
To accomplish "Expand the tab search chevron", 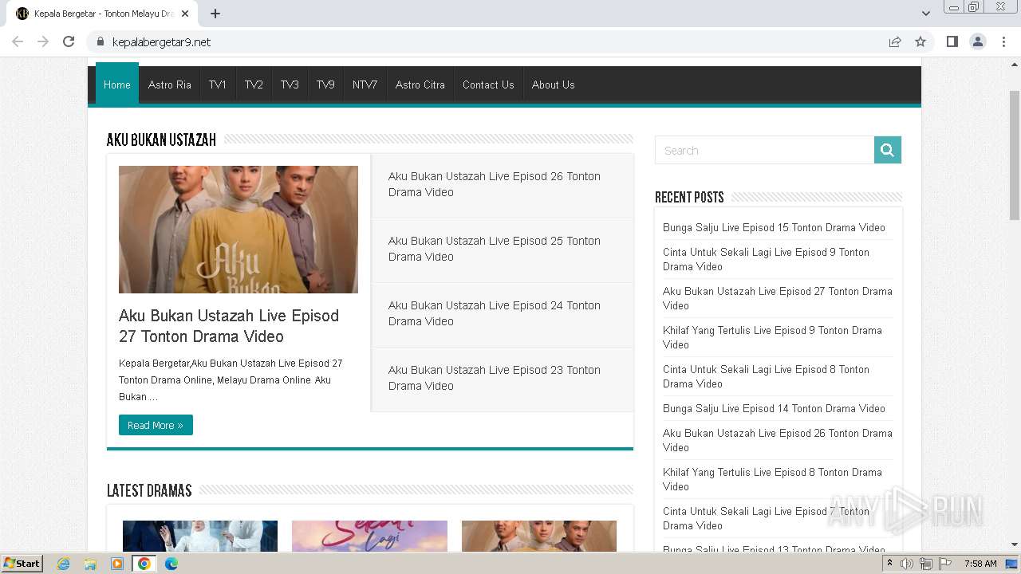I will click(926, 14).
